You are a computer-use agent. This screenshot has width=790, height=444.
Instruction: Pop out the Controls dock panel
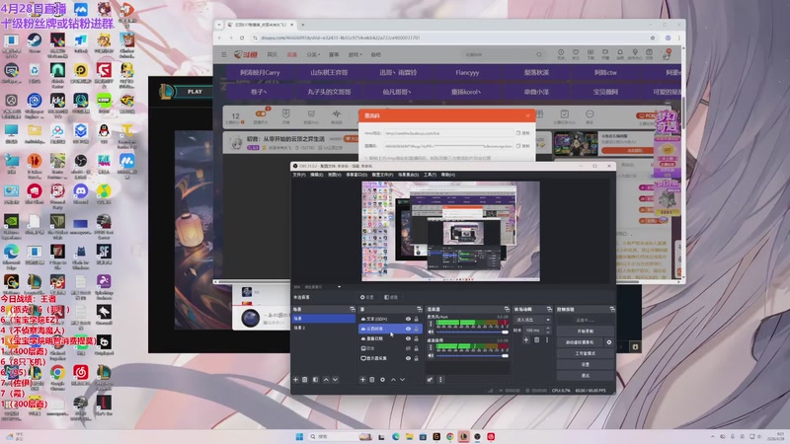[612, 309]
